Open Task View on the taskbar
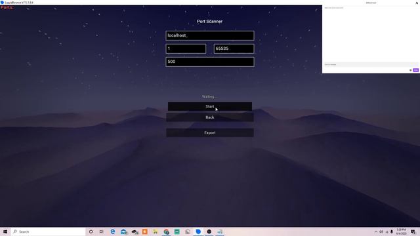The height and width of the screenshot is (236, 420). coord(101,231)
